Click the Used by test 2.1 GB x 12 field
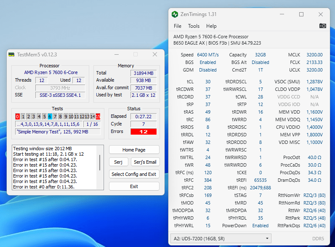Image resolution: width=335 pixels, height=247 pixels. (x=144, y=95)
